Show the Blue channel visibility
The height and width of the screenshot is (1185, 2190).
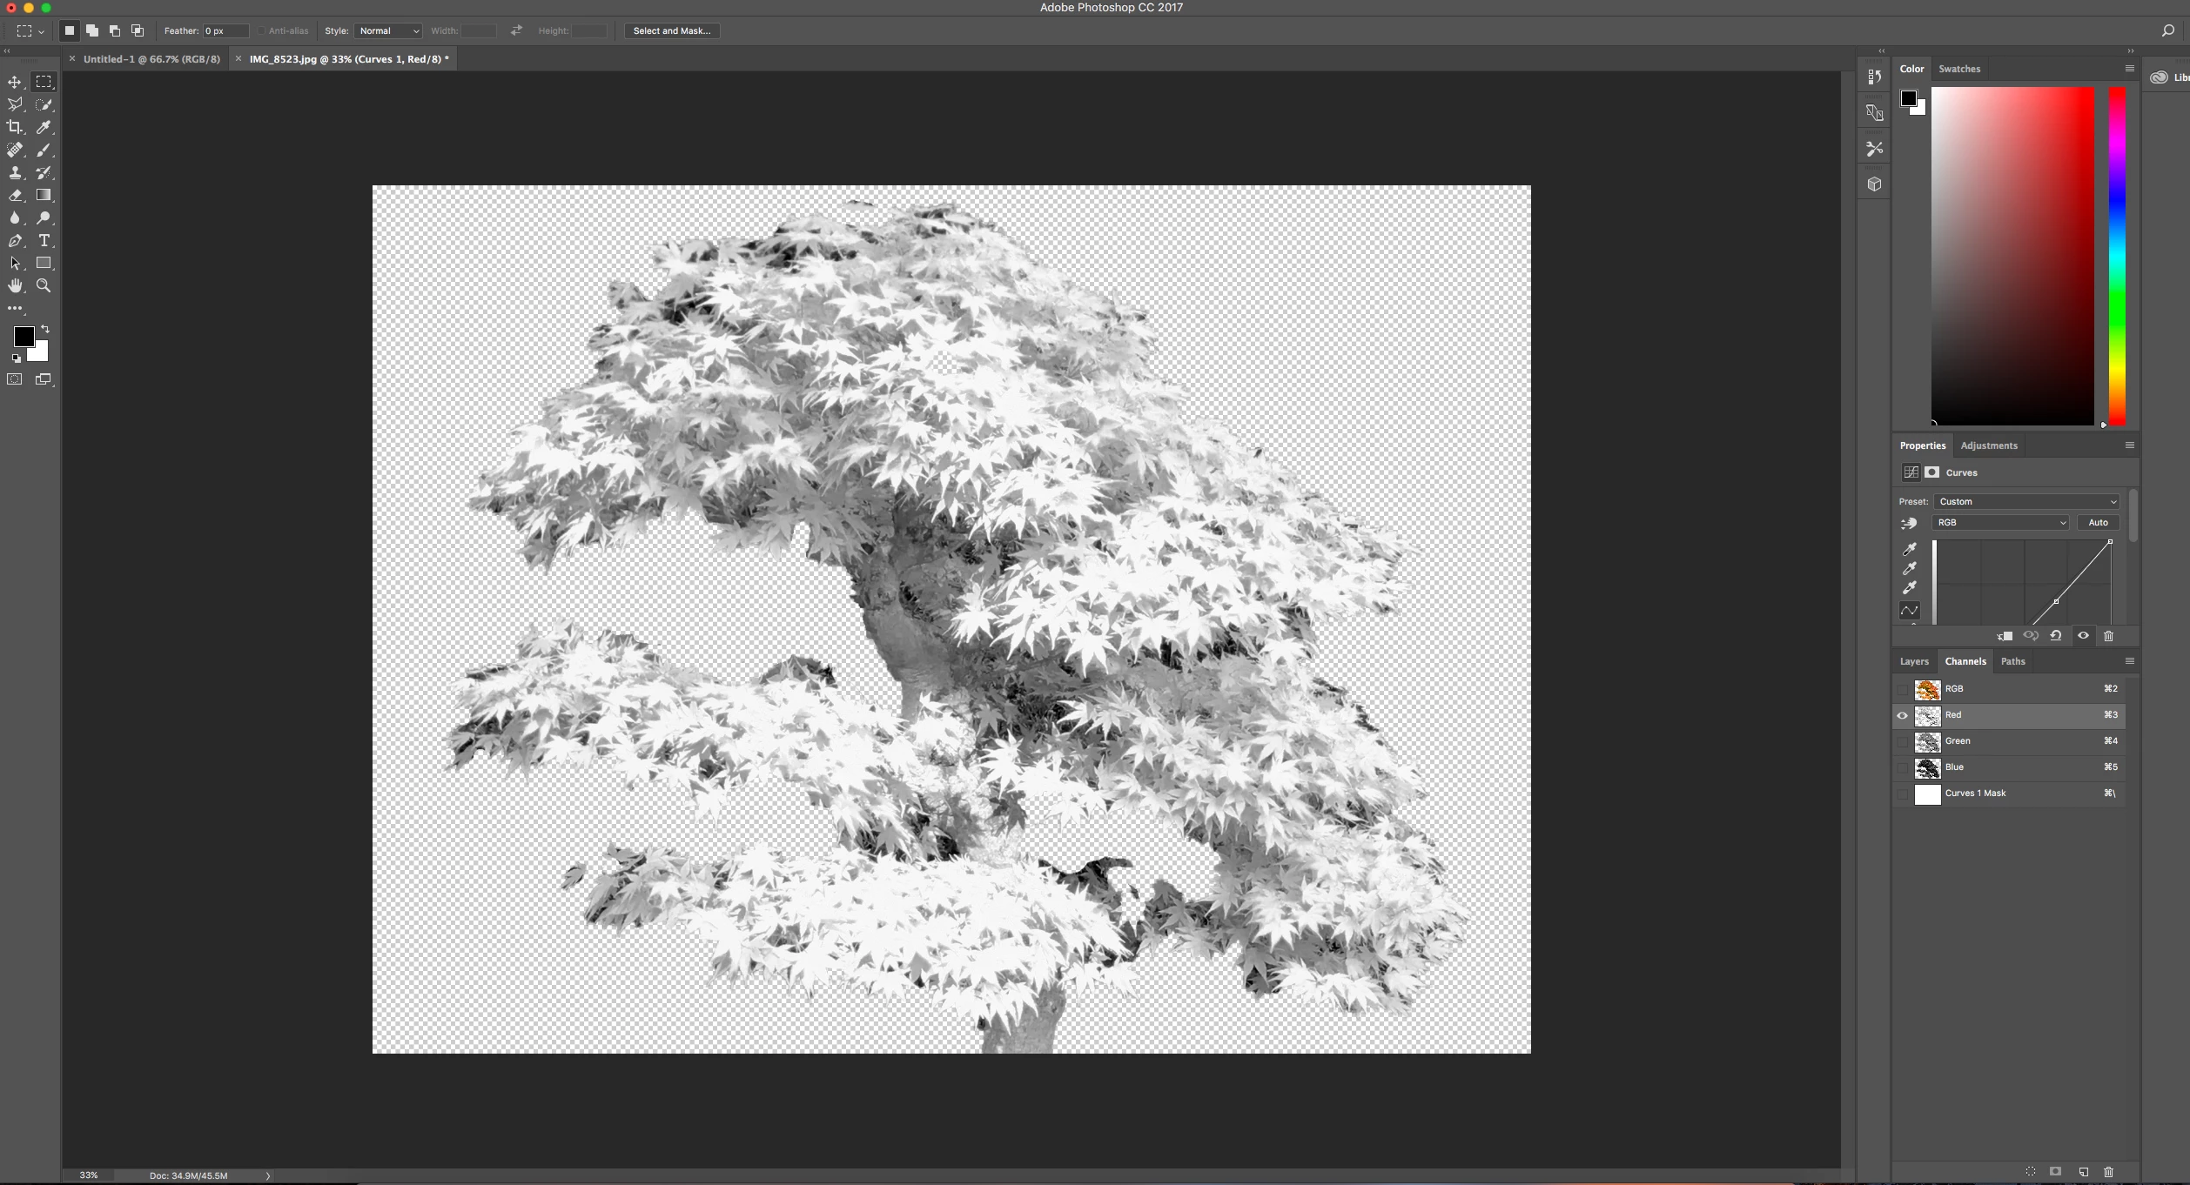coord(1902,767)
